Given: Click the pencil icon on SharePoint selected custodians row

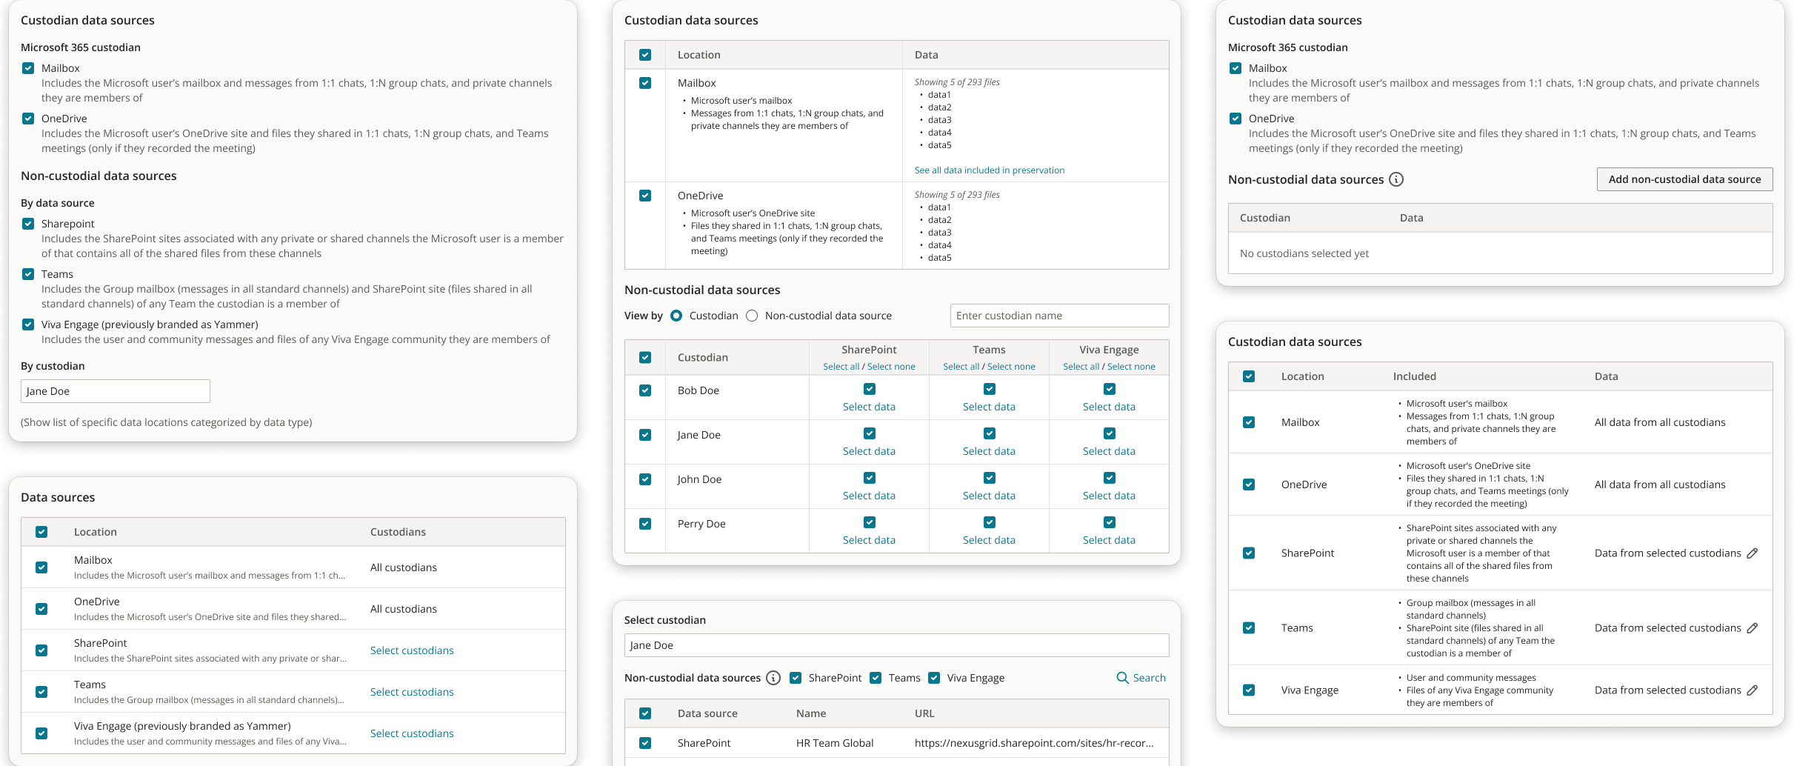Looking at the screenshot, I should (1753, 553).
